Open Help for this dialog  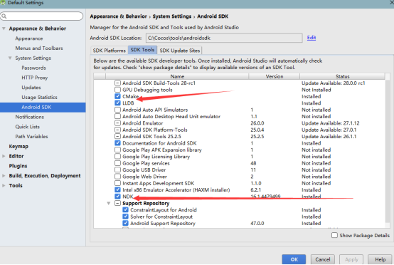[x=380, y=259]
